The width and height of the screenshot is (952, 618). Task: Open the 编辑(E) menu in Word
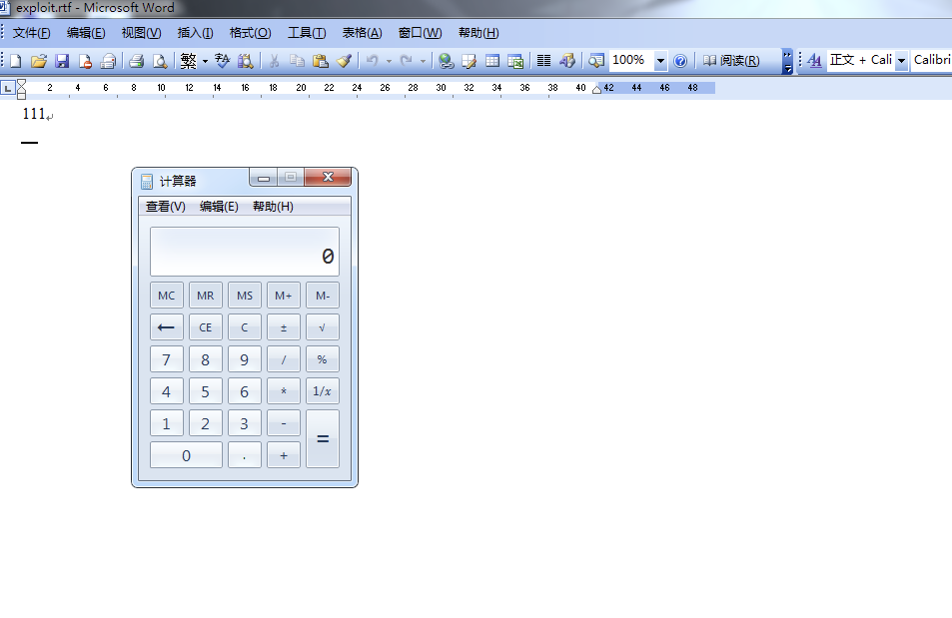(86, 33)
